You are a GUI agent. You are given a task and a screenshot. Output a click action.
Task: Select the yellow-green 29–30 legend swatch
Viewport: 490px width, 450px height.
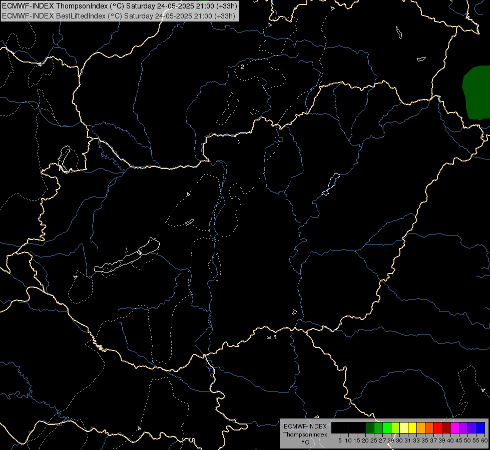395,427
